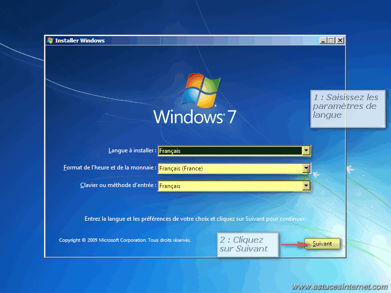The height and width of the screenshot is (293, 391).
Task: Click the Installer Windows title bar icon
Action: point(50,41)
